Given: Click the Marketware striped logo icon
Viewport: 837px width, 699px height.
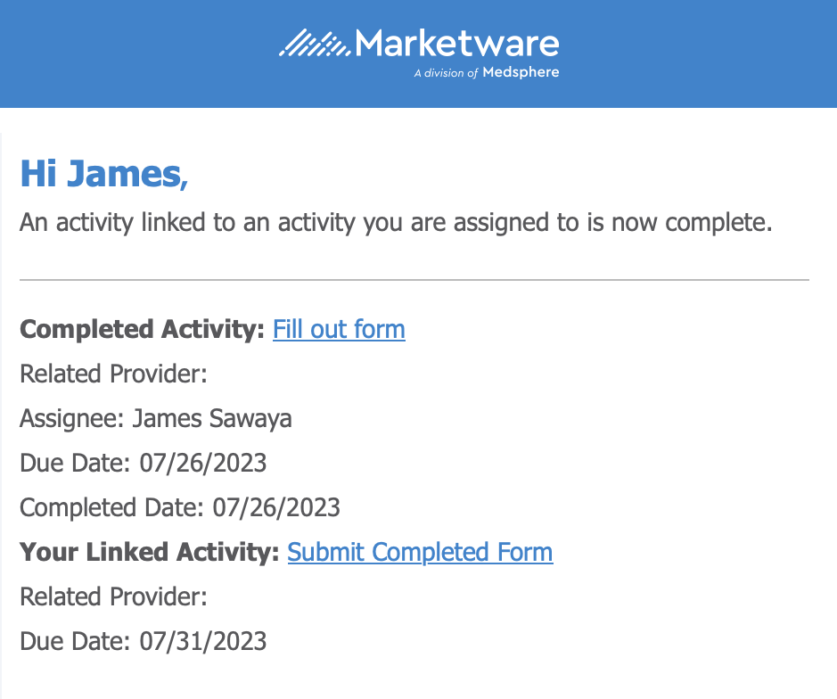Looking at the screenshot, I should click(315, 44).
